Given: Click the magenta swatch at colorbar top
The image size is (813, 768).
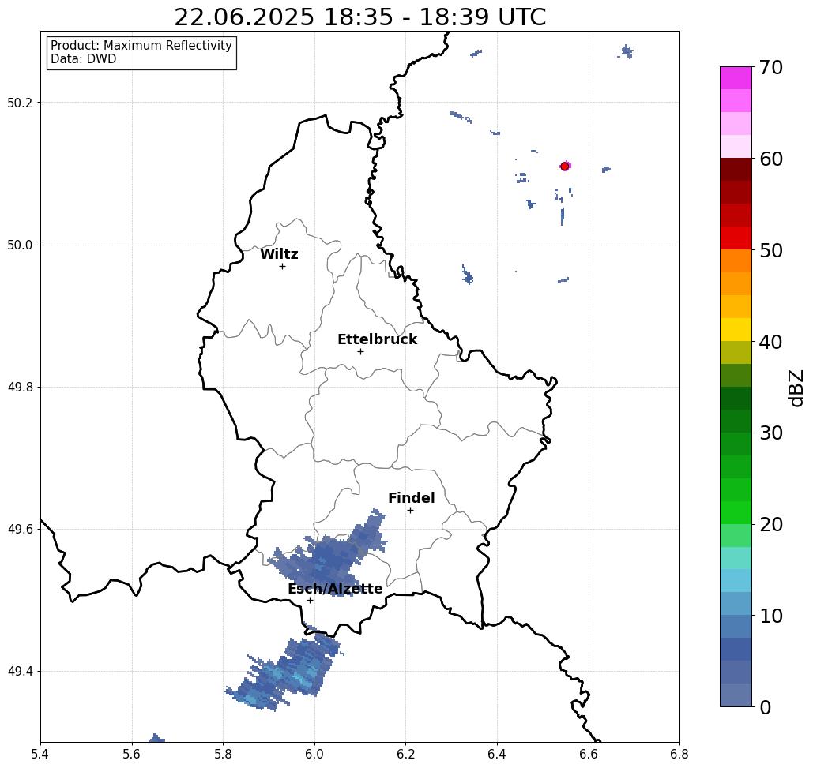Looking at the screenshot, I should coord(736,78).
